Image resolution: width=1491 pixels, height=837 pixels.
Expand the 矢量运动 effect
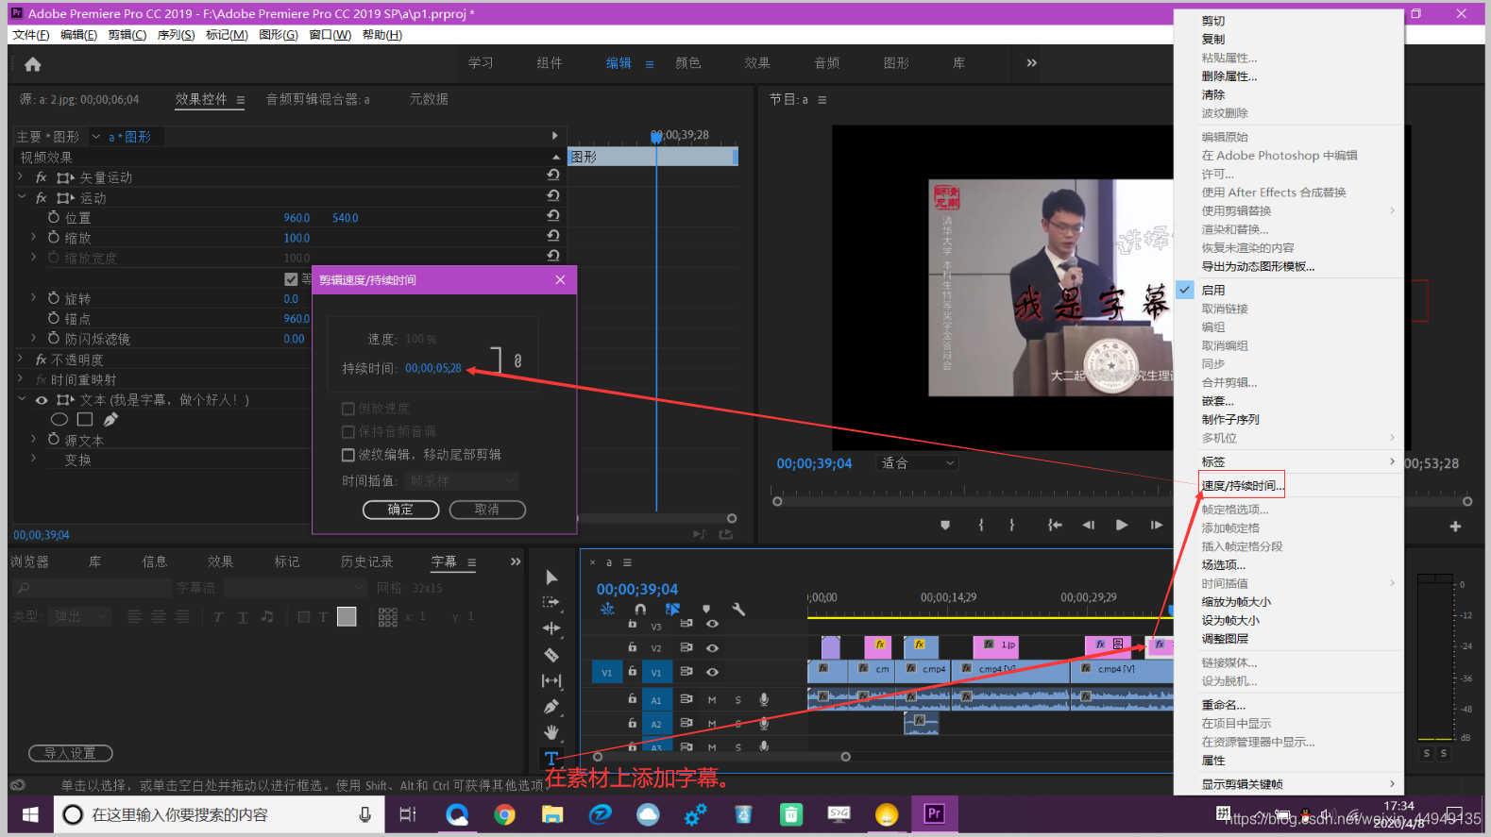pyautogui.click(x=21, y=176)
